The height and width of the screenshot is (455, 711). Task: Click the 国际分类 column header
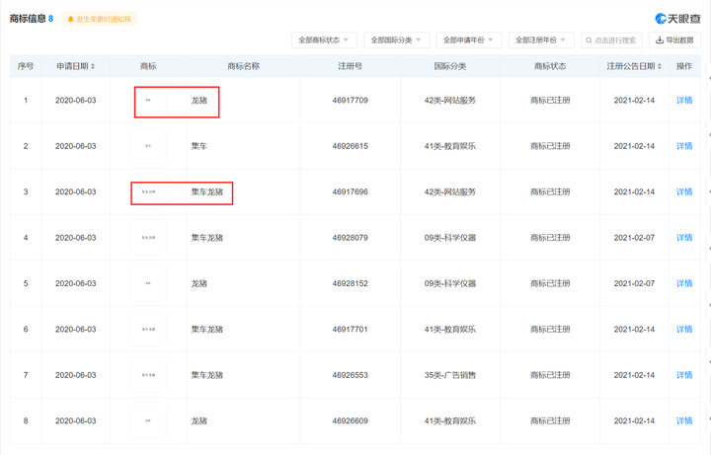click(450, 66)
